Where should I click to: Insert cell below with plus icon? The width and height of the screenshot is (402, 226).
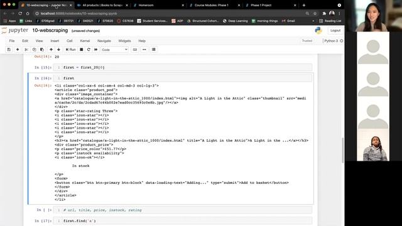pos(18,50)
